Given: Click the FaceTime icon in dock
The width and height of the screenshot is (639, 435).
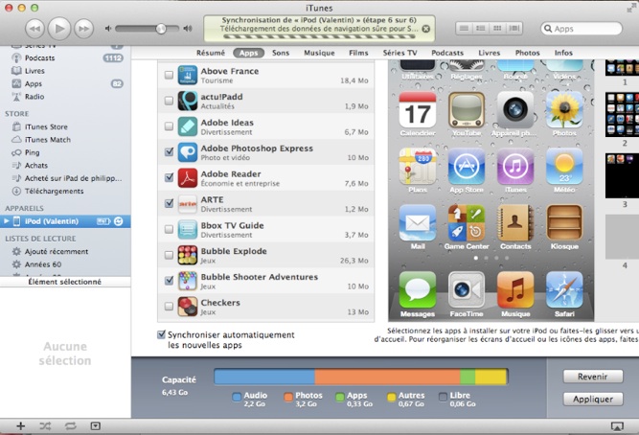Looking at the screenshot, I should [467, 290].
